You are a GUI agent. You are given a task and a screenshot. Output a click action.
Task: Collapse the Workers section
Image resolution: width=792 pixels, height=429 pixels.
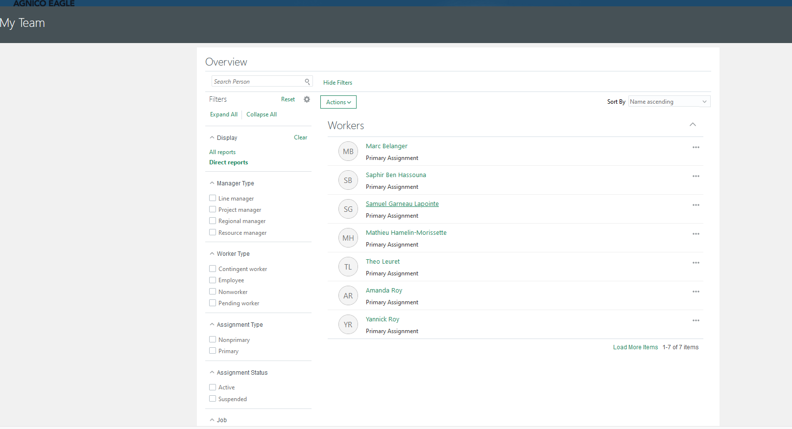(693, 125)
